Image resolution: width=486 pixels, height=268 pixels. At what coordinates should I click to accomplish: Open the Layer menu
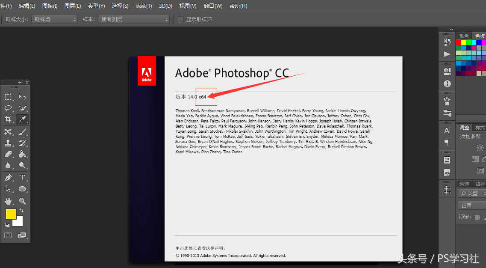[x=73, y=6]
